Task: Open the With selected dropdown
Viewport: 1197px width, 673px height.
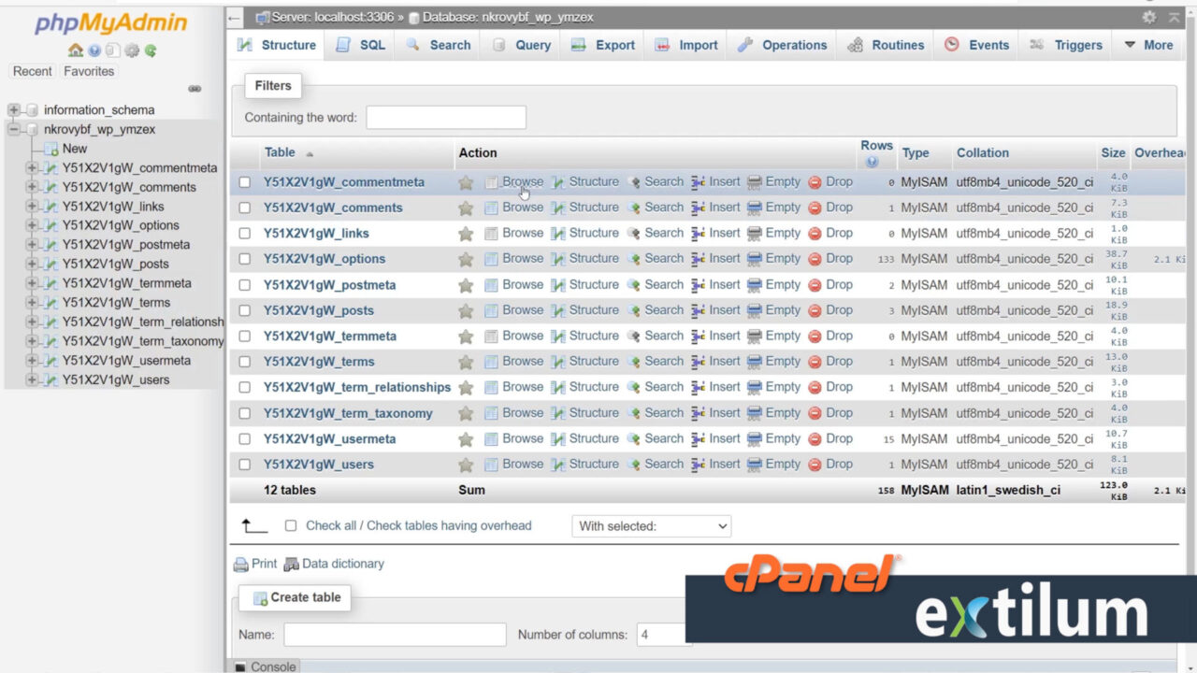Action: 650,526
